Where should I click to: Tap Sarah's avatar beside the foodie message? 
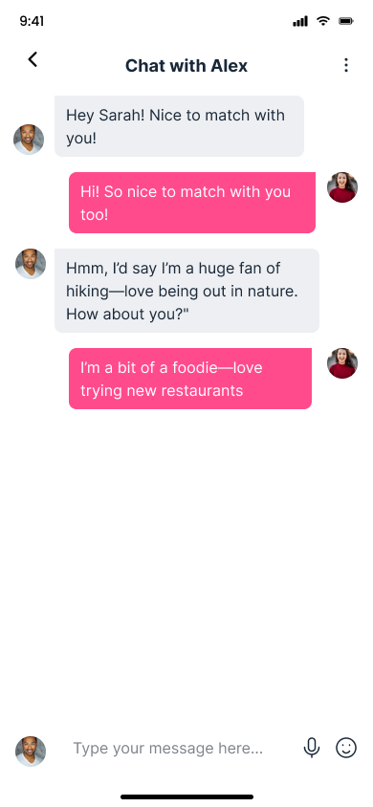[x=342, y=363]
